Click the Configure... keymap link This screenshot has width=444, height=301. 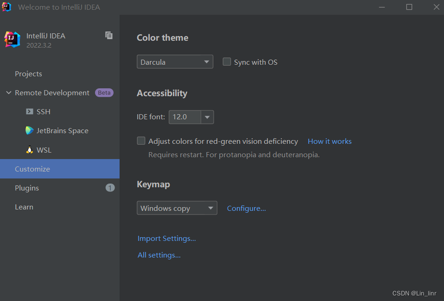(247, 209)
